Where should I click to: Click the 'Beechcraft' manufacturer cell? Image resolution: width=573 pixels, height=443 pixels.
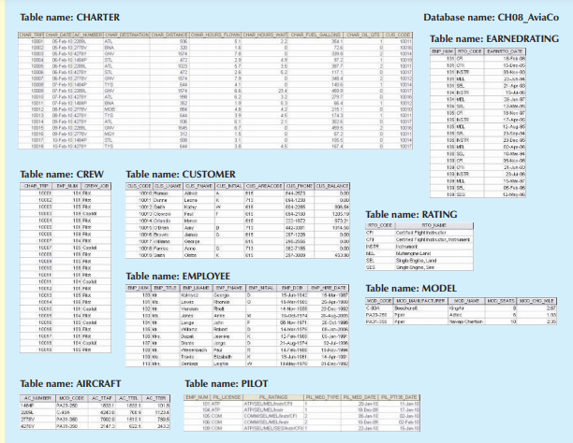[405, 308]
